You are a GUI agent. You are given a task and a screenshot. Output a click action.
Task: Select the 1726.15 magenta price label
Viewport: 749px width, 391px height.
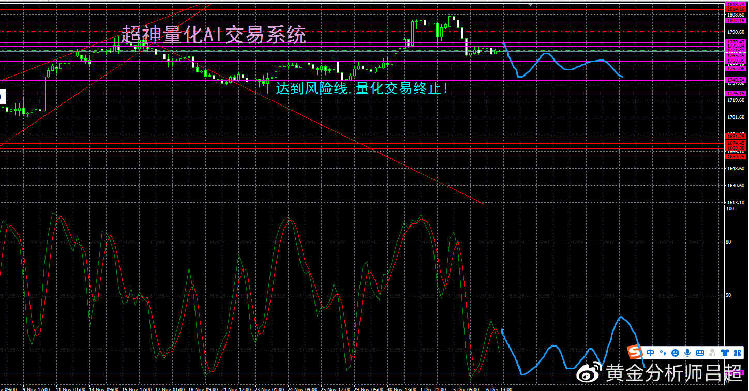(736, 93)
